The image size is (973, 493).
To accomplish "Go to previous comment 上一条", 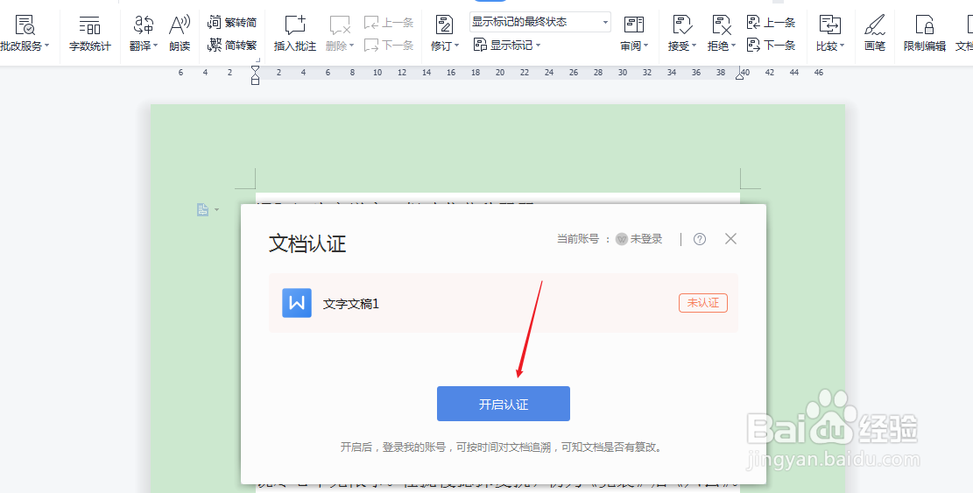I will (x=389, y=22).
